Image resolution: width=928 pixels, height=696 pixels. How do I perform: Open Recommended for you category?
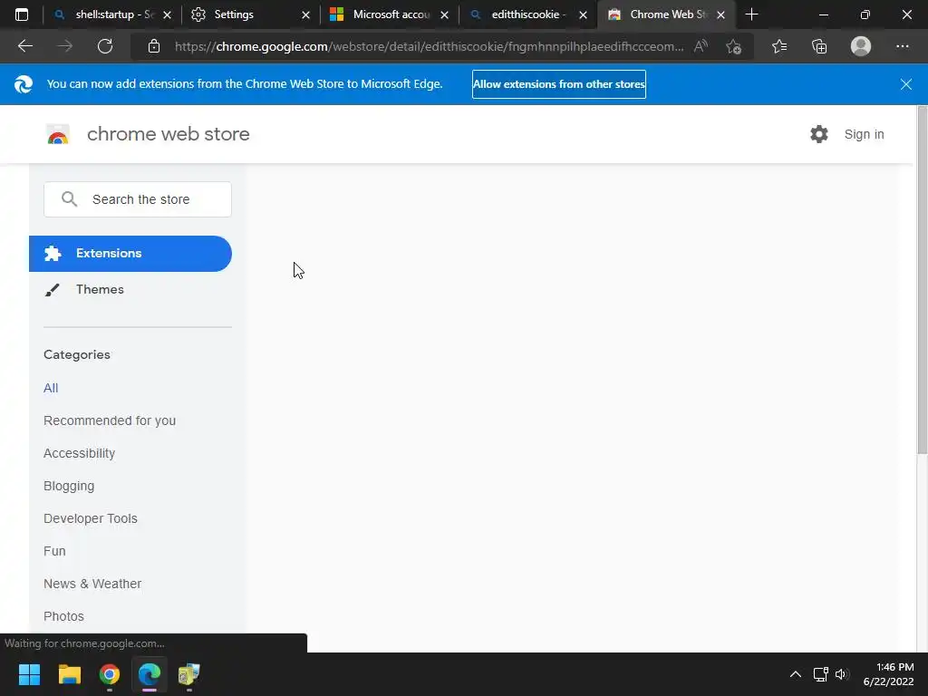pyautogui.click(x=110, y=420)
